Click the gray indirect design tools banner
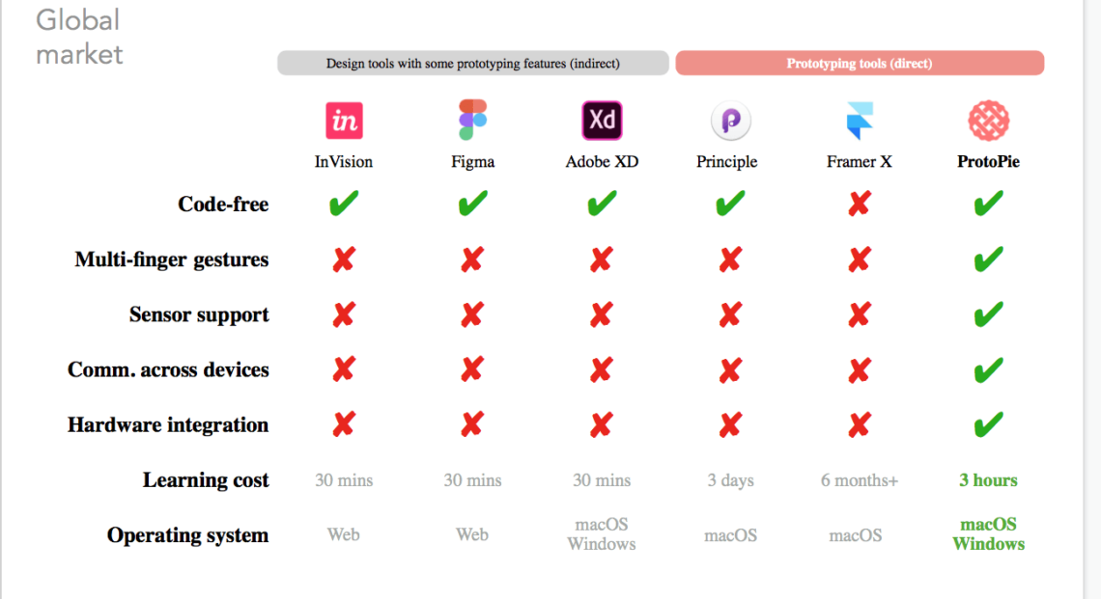The height and width of the screenshot is (599, 1101). pos(473,64)
